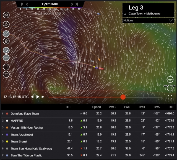
Task: Click the red timeline slider handle
Action: (x=123, y=97)
